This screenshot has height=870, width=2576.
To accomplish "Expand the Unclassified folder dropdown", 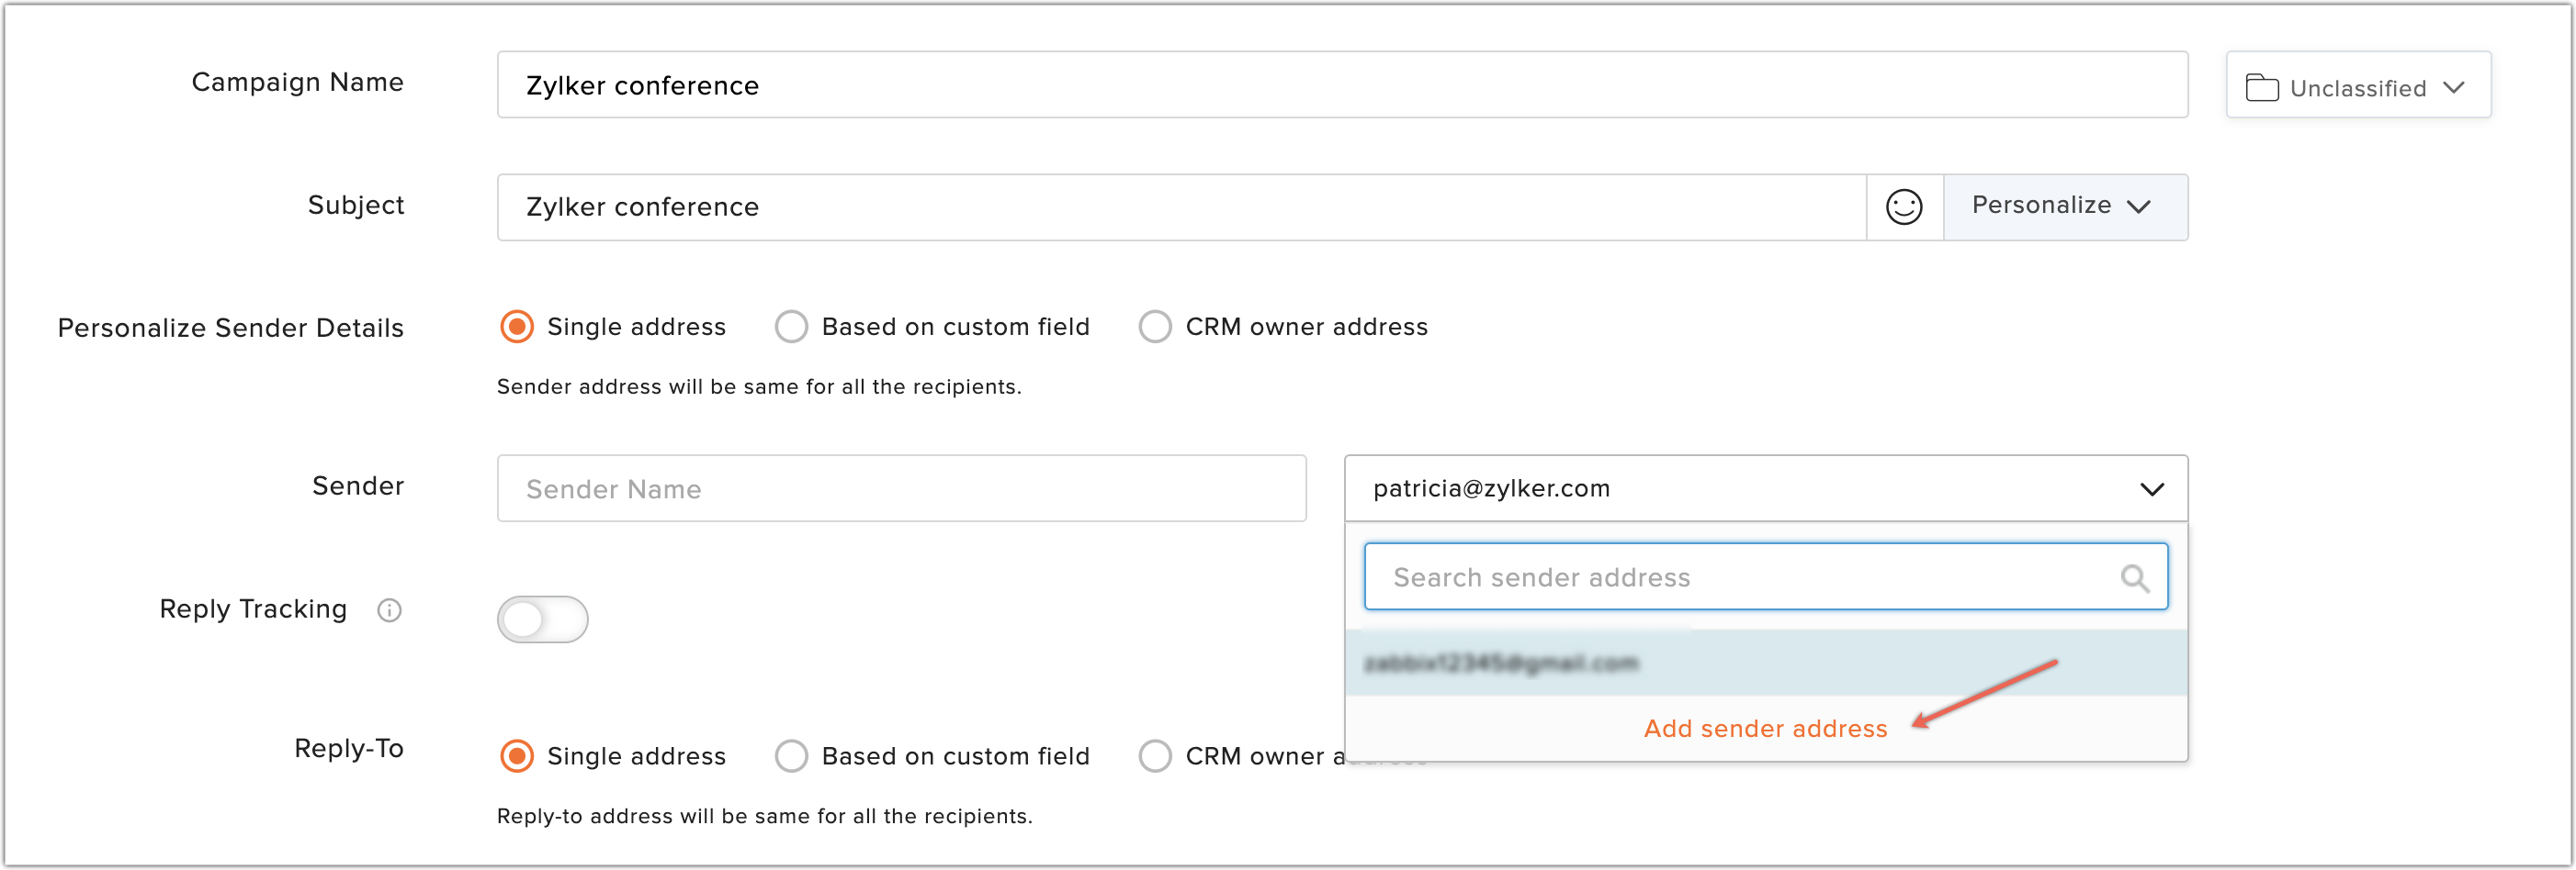I will pyautogui.click(x=2457, y=87).
